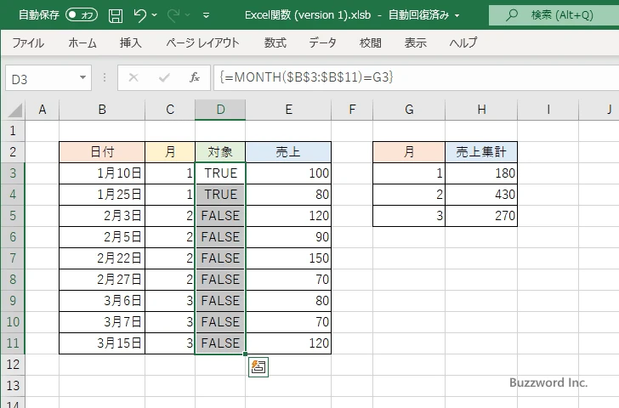Toggle the AutoSave switch

coord(82,14)
